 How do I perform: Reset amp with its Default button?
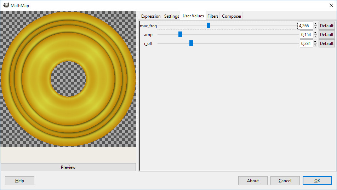coord(326,34)
